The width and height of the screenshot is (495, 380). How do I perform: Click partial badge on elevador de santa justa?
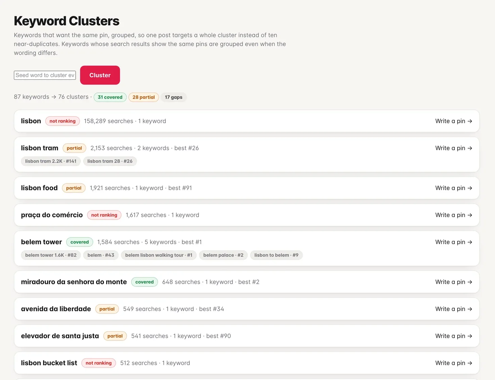(x=115, y=336)
